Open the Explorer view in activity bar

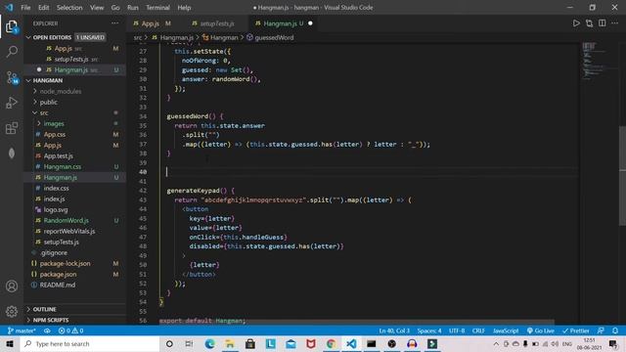point(12,27)
